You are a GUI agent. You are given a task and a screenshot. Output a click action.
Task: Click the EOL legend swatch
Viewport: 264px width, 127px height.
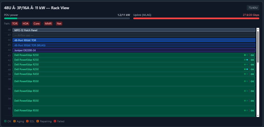(x=27, y=121)
